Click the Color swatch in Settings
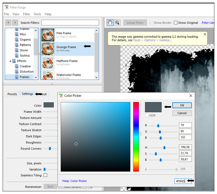The width and height of the screenshot is (217, 194). [49, 105]
